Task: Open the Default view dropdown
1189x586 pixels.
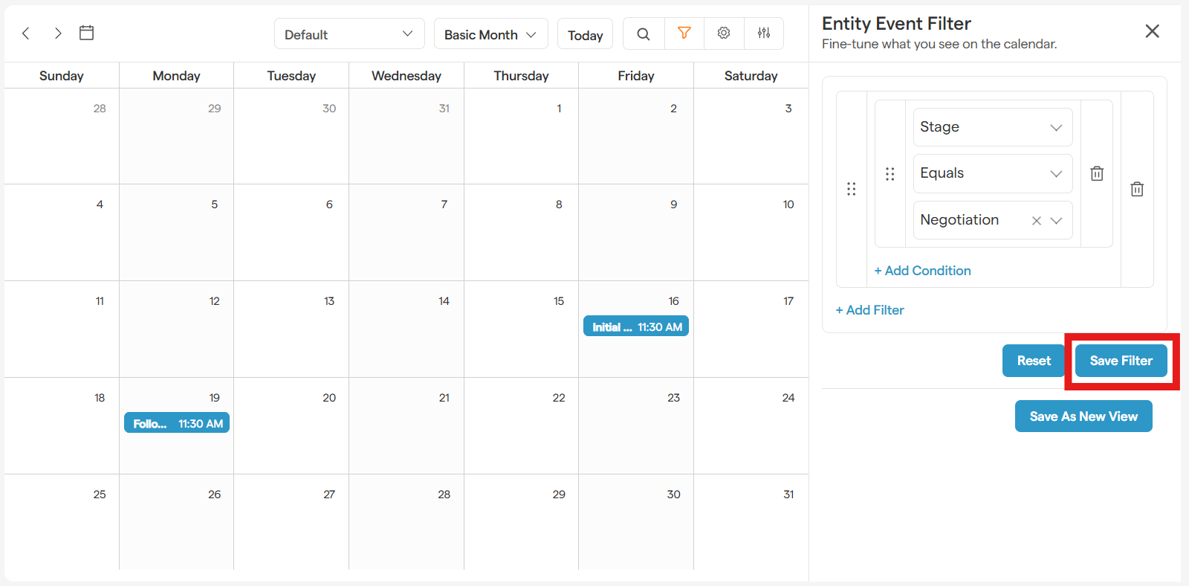Action: point(349,34)
